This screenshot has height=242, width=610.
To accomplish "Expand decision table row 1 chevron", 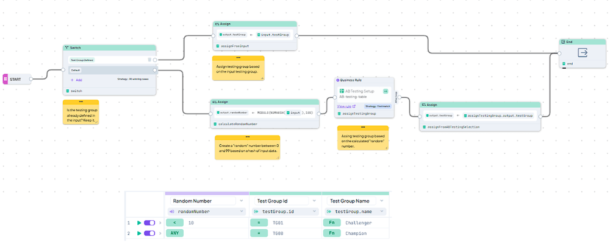I will 160,223.
